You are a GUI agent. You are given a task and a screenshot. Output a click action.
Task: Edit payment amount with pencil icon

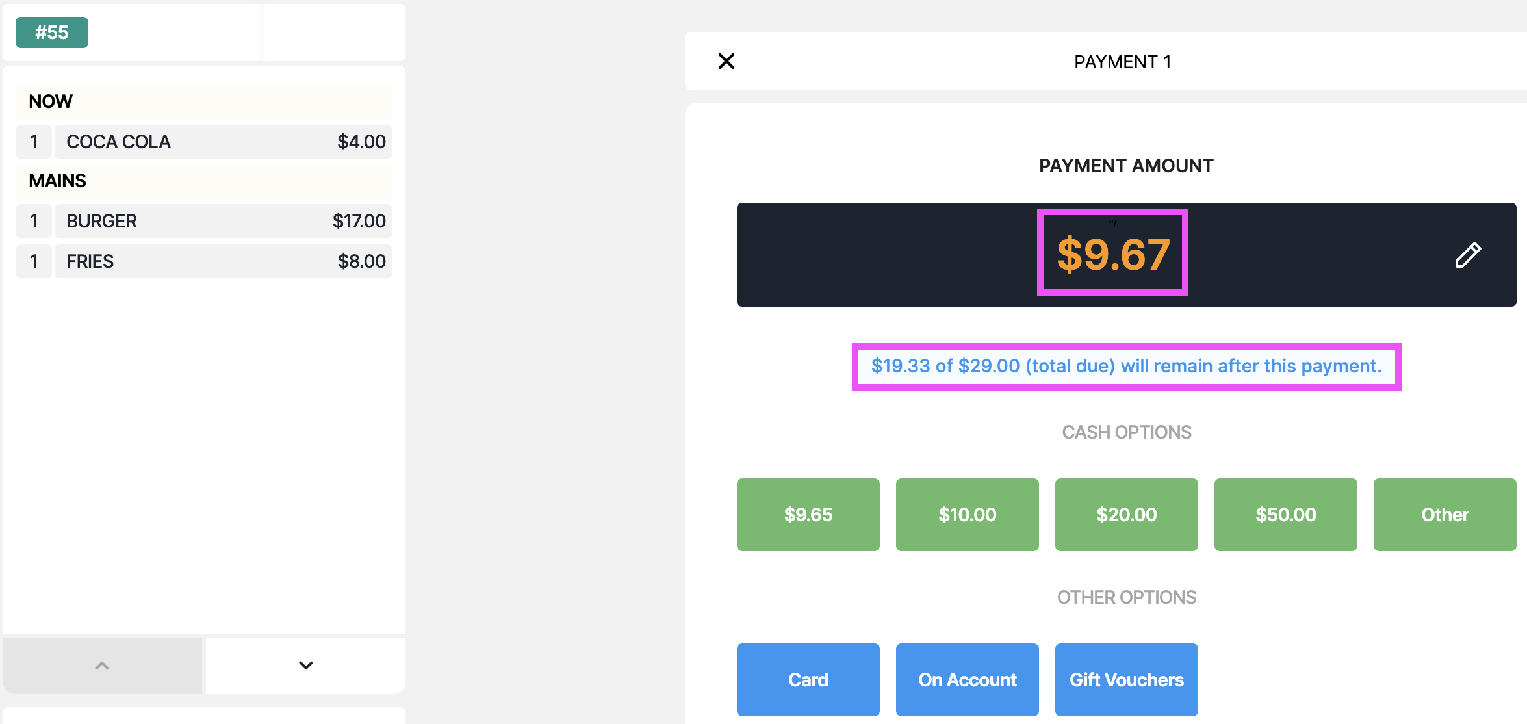[1468, 255]
